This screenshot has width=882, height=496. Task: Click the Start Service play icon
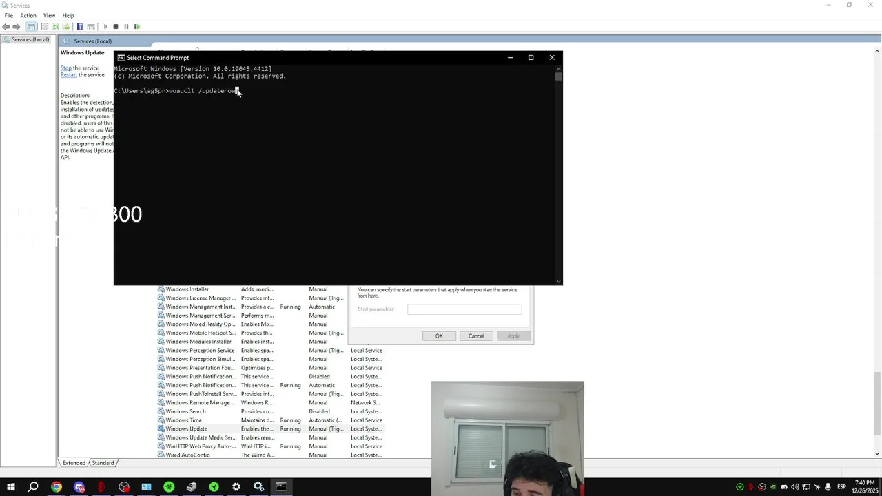(x=105, y=27)
